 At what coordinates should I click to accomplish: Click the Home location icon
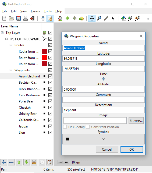point(60,18)
